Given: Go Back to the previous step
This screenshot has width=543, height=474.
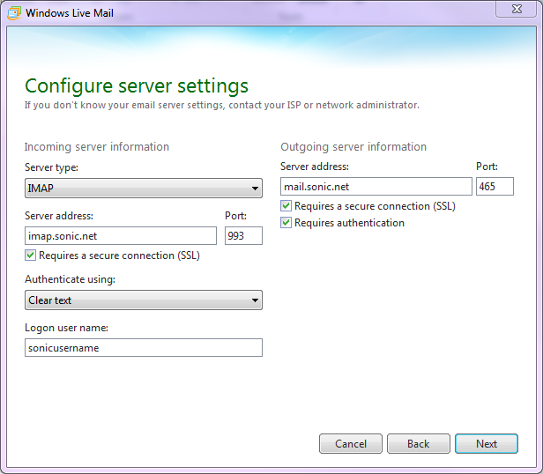Looking at the screenshot, I should (419, 443).
